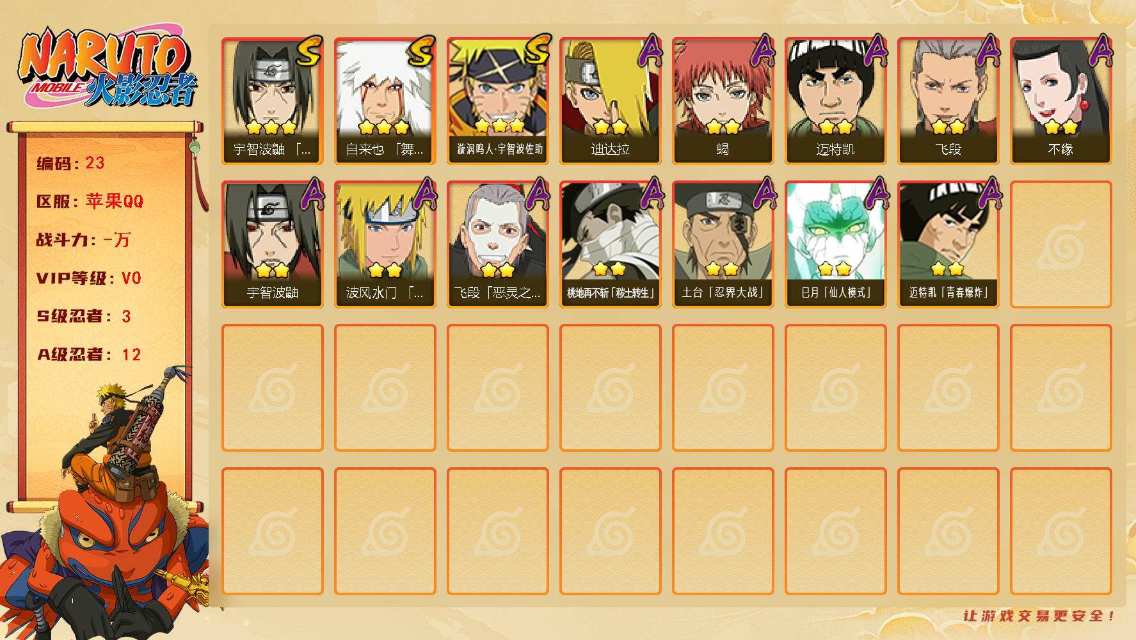Select the 波风水门 ninja card

385,244
